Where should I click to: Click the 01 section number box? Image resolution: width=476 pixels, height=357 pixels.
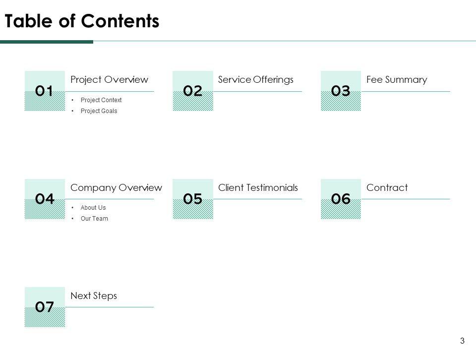click(x=45, y=91)
